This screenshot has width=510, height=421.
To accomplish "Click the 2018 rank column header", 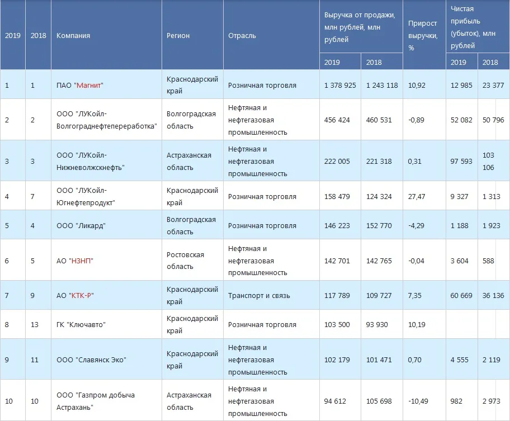I will (37, 35).
